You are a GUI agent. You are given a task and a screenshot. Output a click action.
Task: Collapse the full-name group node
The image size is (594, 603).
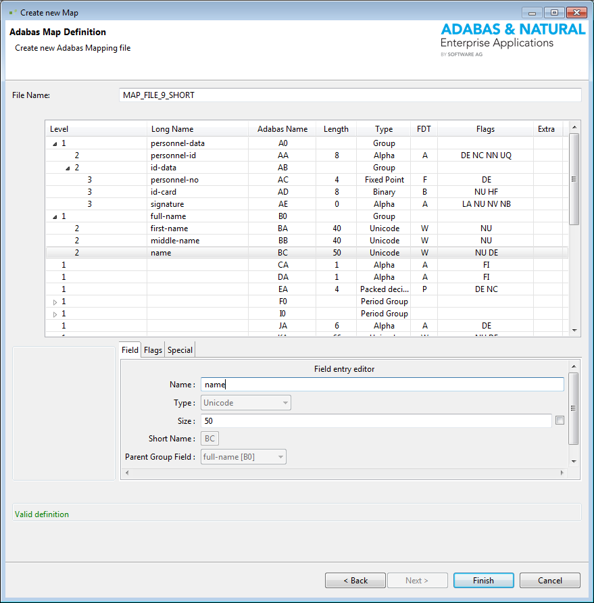pos(55,216)
